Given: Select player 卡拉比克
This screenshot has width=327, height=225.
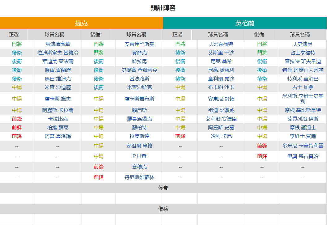Looking at the screenshot, I should (58, 119).
